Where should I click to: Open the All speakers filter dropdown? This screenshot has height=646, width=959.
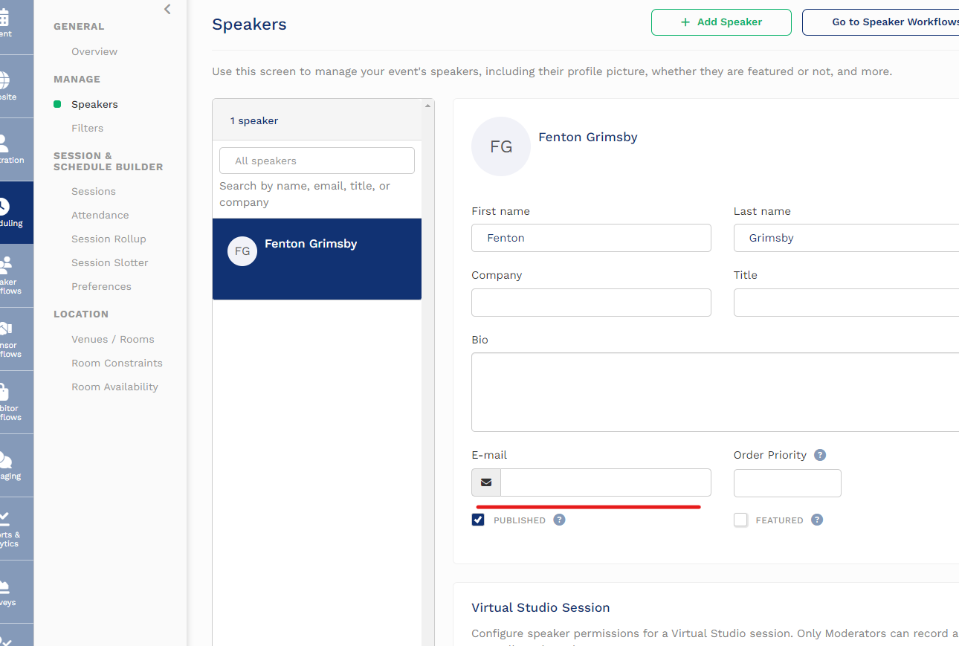pos(317,161)
